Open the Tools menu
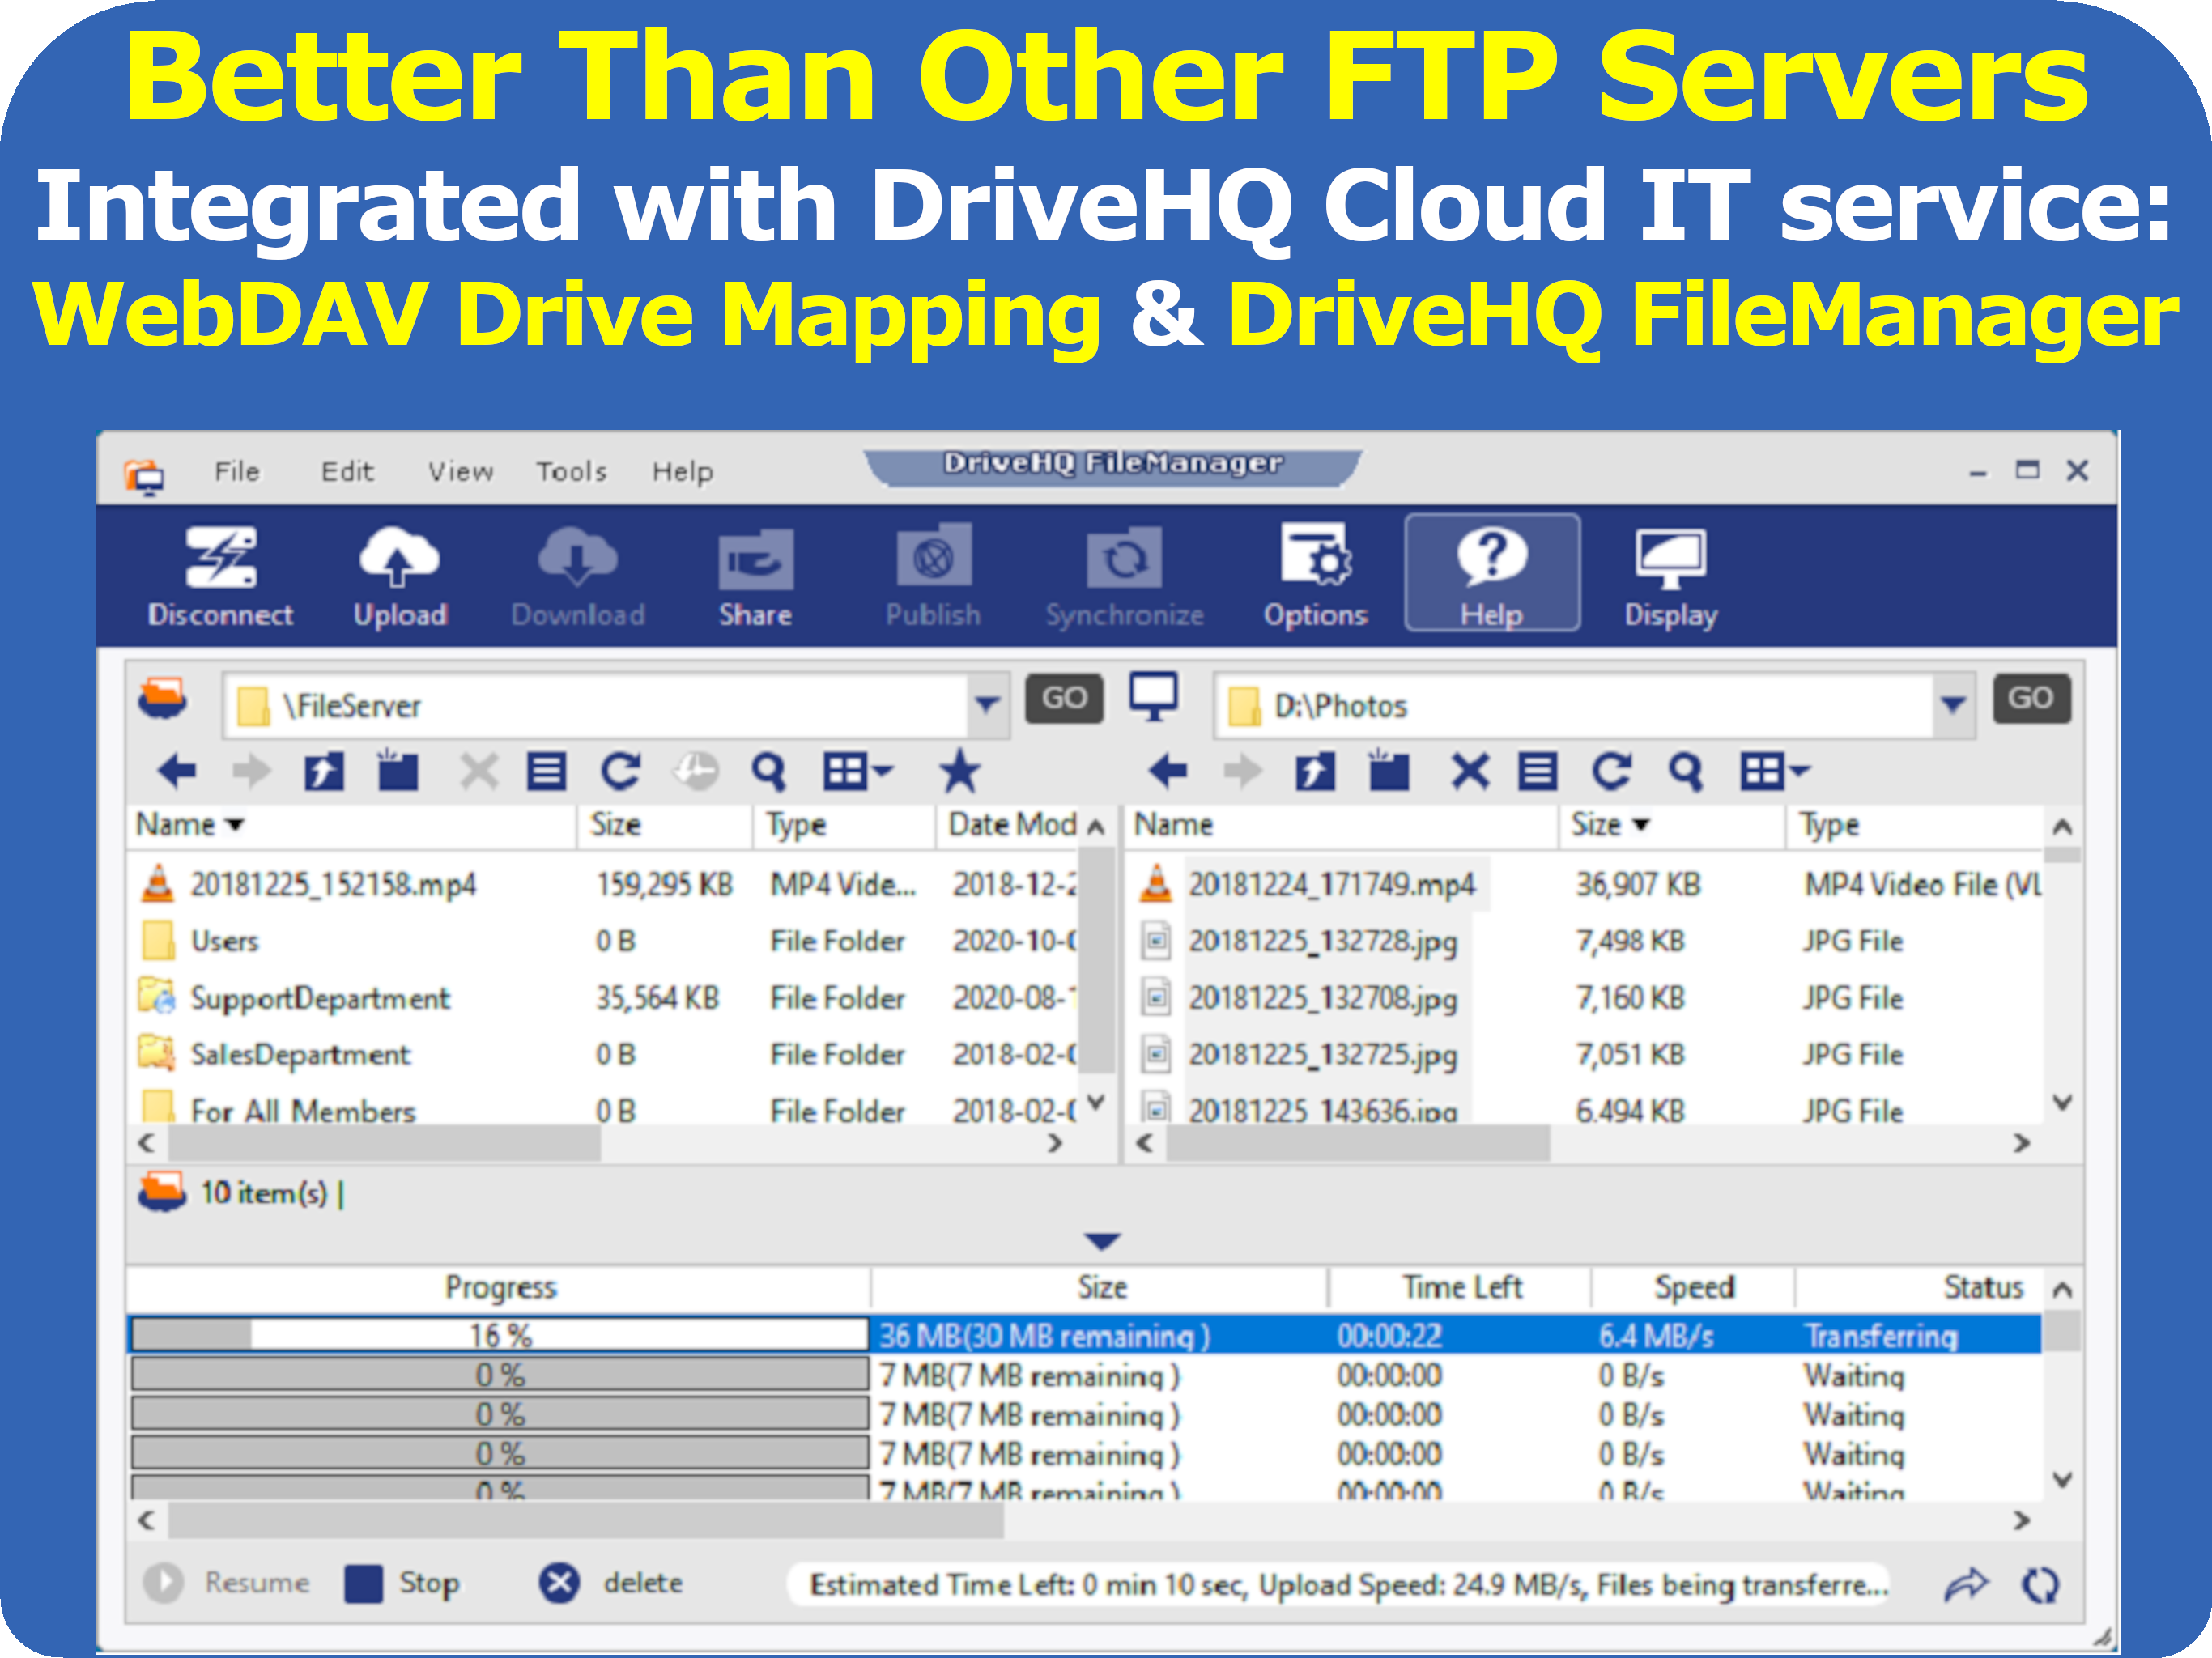Screen dimensions: 2212x1658 tap(571, 471)
